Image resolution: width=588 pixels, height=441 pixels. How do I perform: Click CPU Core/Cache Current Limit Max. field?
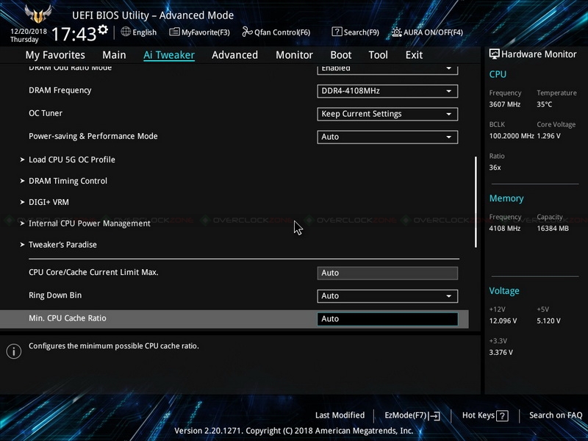(x=387, y=273)
